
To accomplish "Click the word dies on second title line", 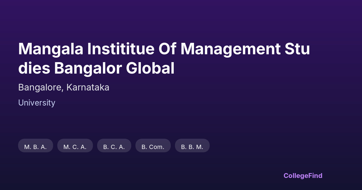I will pos(34,68).
